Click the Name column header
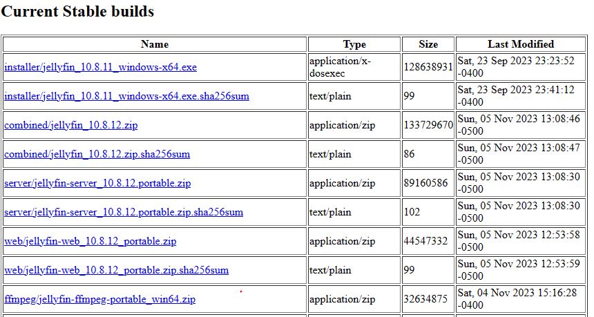The image size is (594, 317). coord(155,44)
